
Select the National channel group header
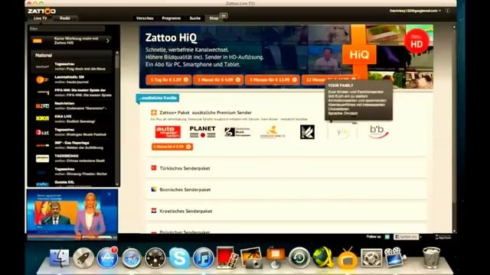coord(71,55)
